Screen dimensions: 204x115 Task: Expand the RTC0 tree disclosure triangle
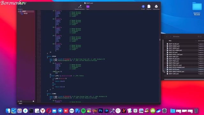pyautogui.click(x=20, y=13)
